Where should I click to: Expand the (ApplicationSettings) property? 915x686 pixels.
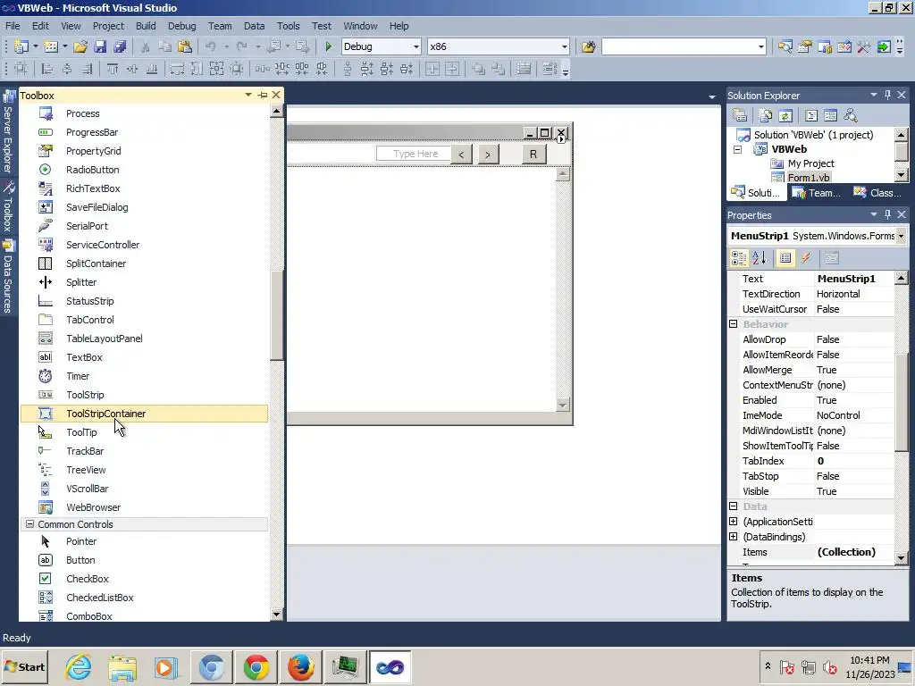734,522
